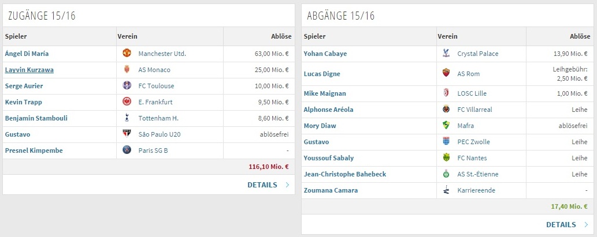Click the Ablöse column header in Zugänge
The image size is (597, 237).
pyautogui.click(x=281, y=36)
